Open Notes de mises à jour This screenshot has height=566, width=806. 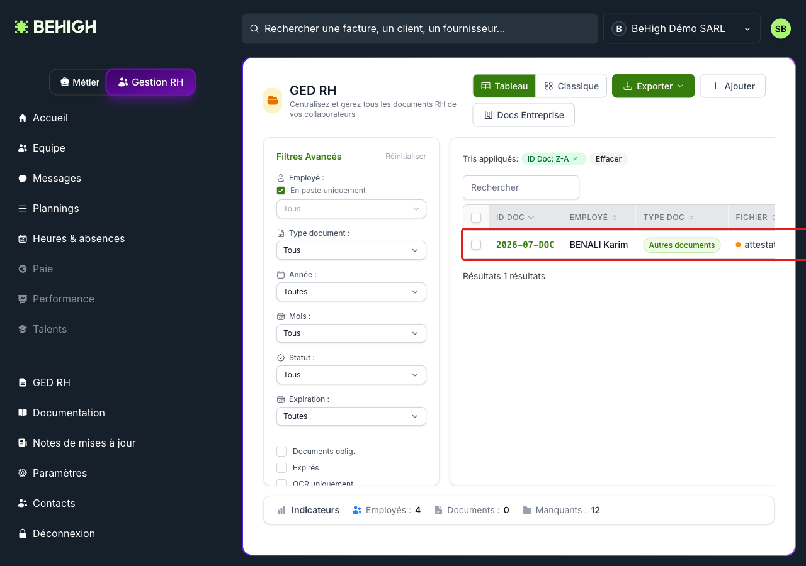[x=77, y=443]
